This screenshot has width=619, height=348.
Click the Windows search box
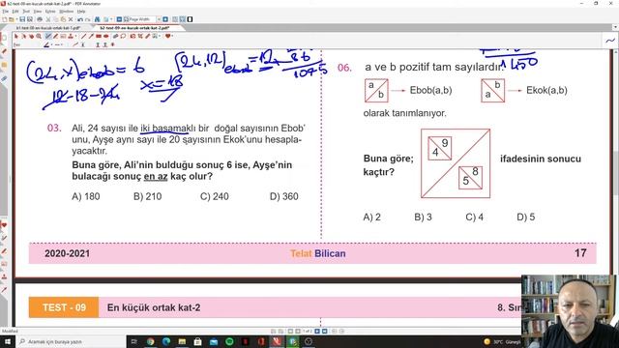coord(71,341)
